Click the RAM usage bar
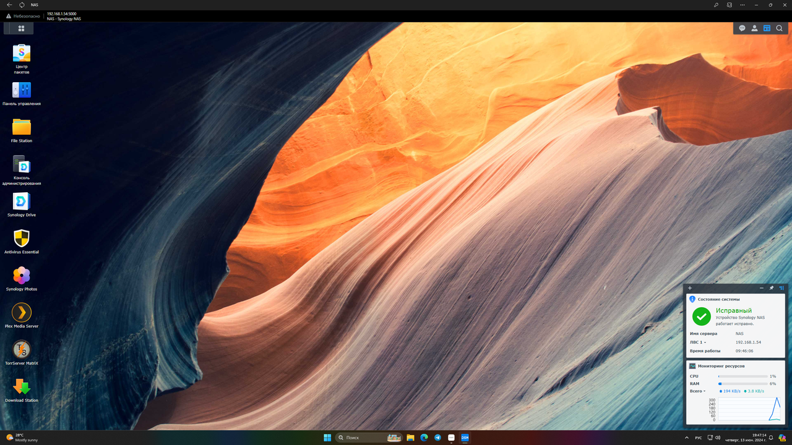 point(742,384)
